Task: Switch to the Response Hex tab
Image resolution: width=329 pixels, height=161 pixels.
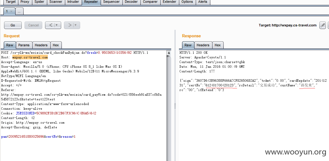Action: (x=217, y=45)
